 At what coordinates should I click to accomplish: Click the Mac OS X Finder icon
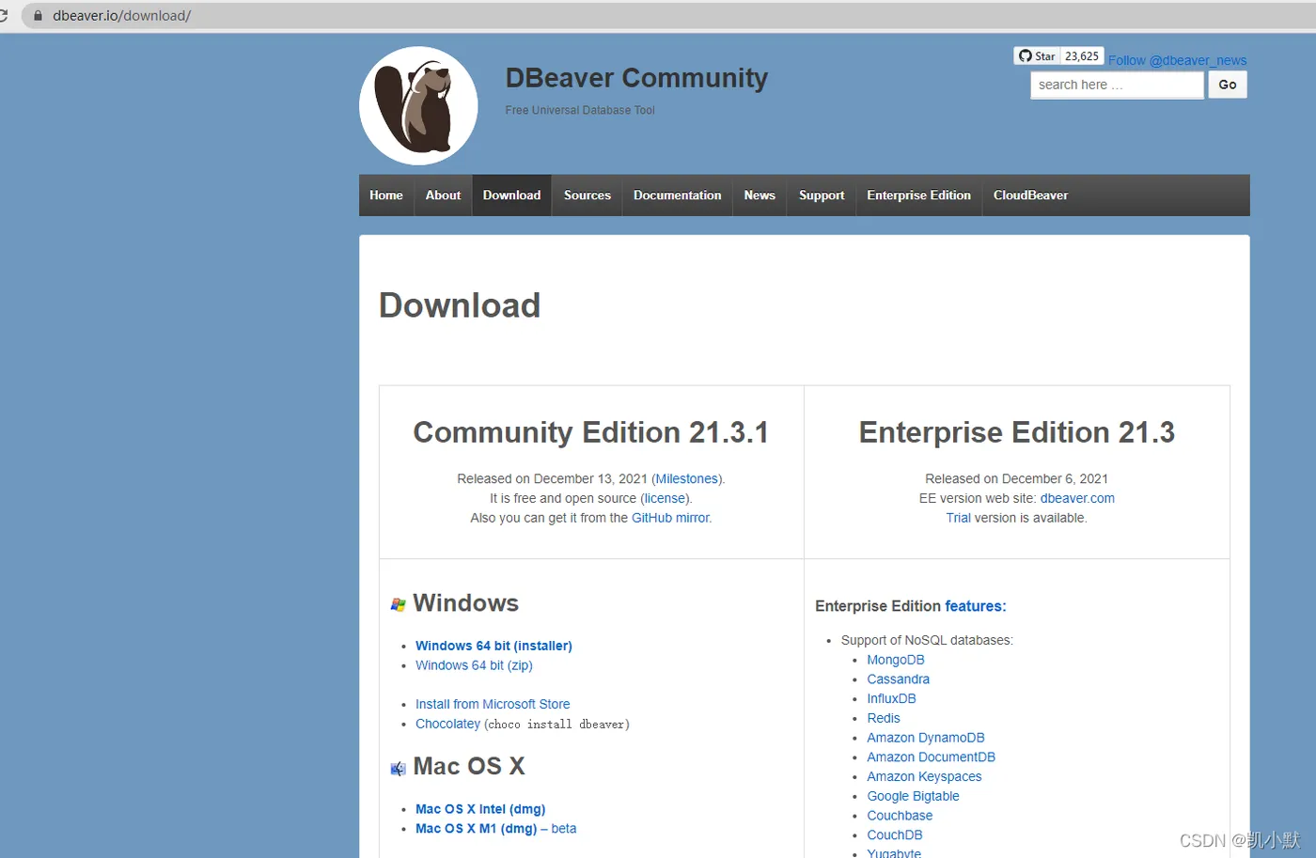[398, 768]
